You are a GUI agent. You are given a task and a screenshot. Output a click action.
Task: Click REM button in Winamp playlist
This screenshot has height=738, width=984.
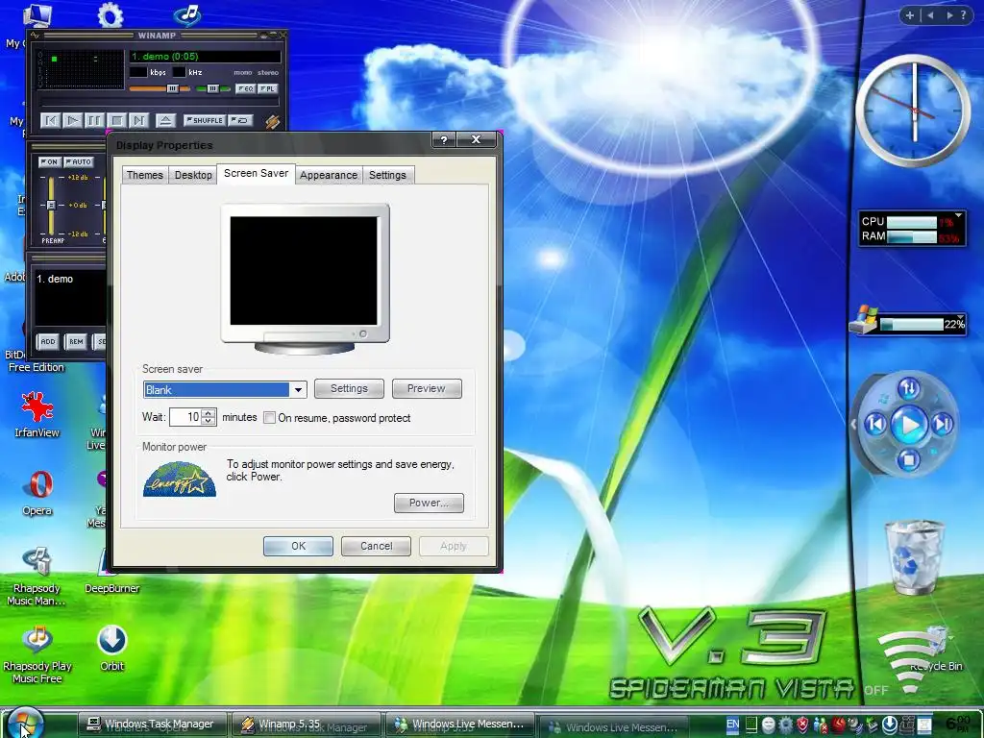pyautogui.click(x=76, y=341)
